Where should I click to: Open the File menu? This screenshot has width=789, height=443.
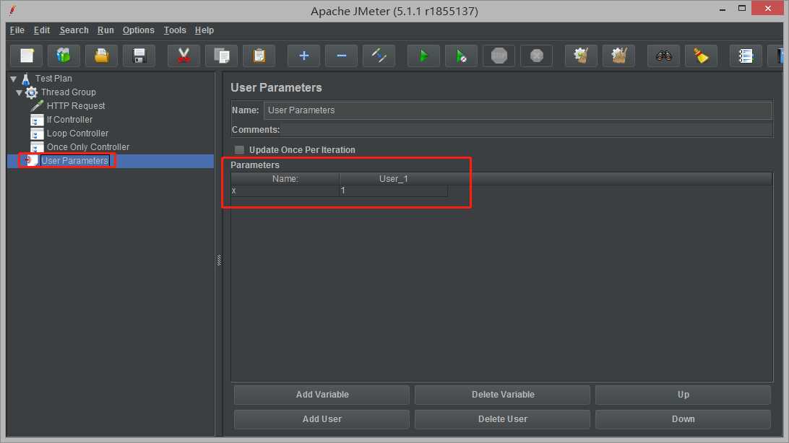pos(17,30)
